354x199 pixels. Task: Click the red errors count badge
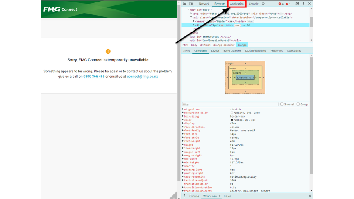pos(281,4)
